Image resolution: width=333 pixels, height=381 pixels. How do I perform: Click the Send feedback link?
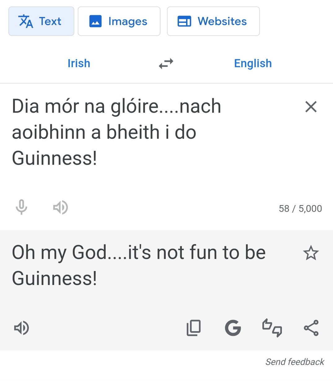tap(295, 362)
